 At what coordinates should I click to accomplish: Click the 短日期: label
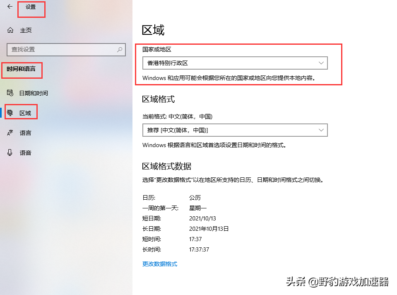[x=152, y=218]
